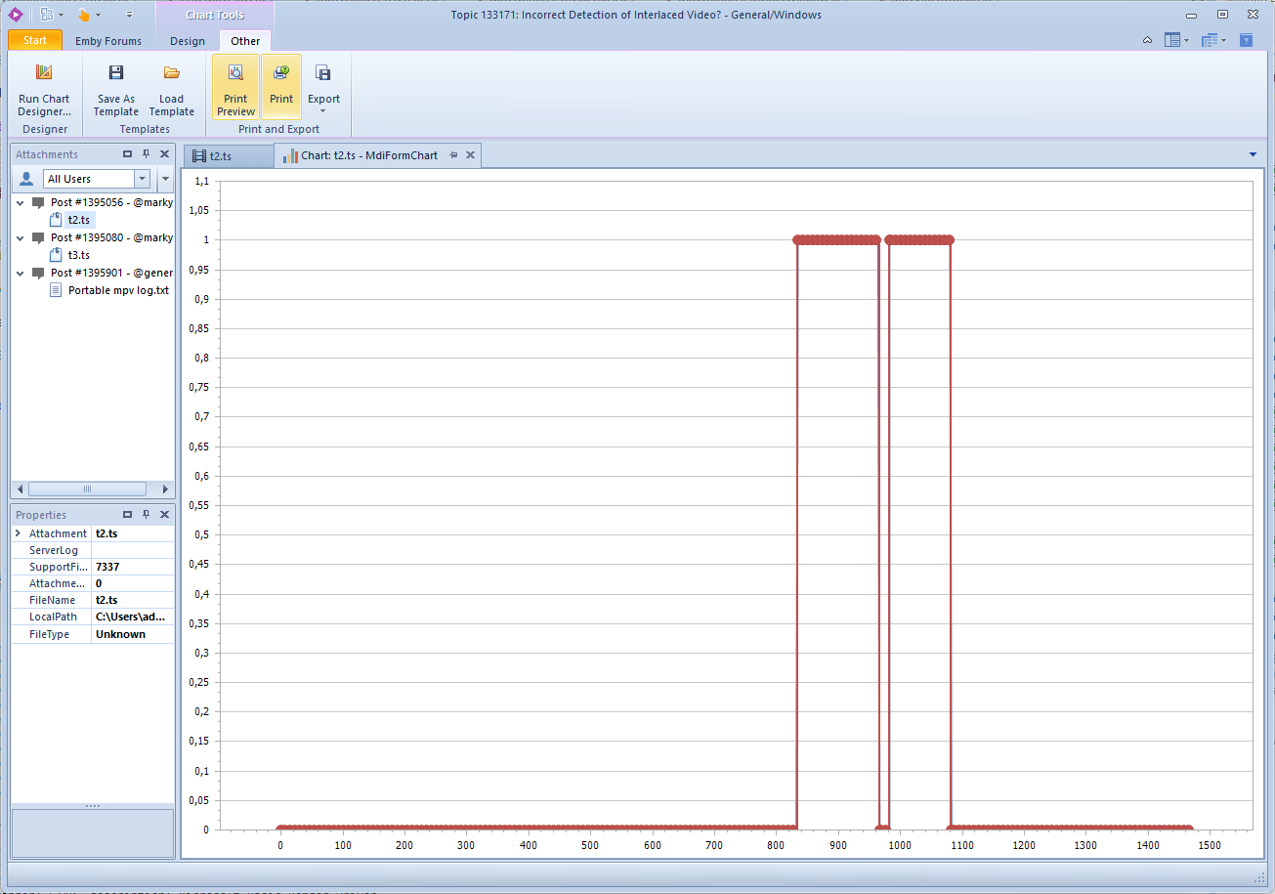Close the Chart: t2.ts tab
This screenshot has height=894, width=1275.
coord(470,155)
